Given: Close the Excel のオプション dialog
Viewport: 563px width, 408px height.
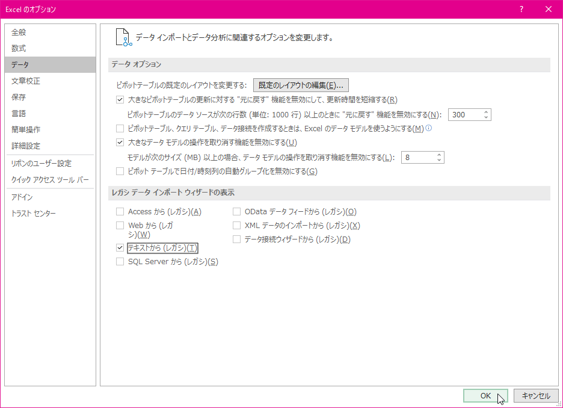Looking at the screenshot, I should [x=549, y=10].
